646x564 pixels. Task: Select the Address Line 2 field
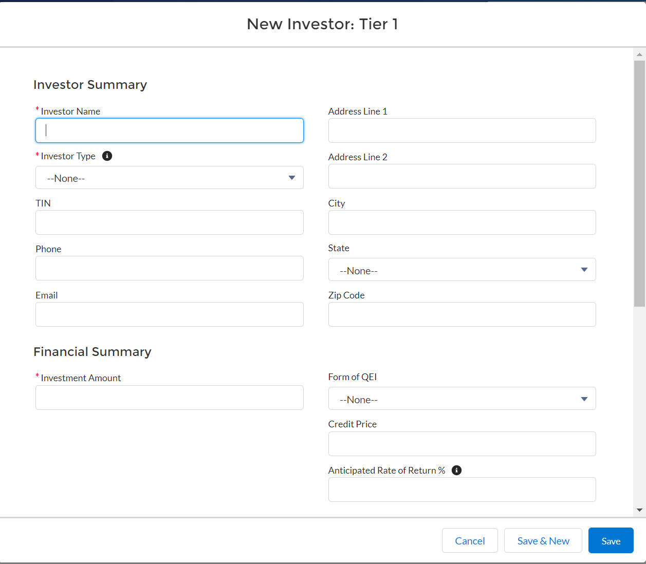coord(462,176)
